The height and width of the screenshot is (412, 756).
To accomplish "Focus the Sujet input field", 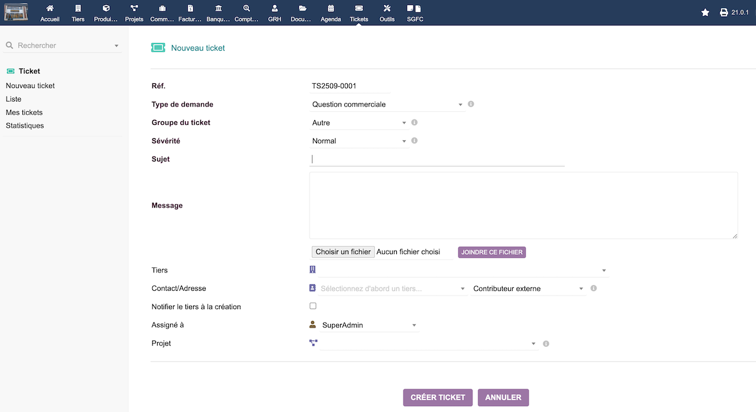I will [437, 159].
